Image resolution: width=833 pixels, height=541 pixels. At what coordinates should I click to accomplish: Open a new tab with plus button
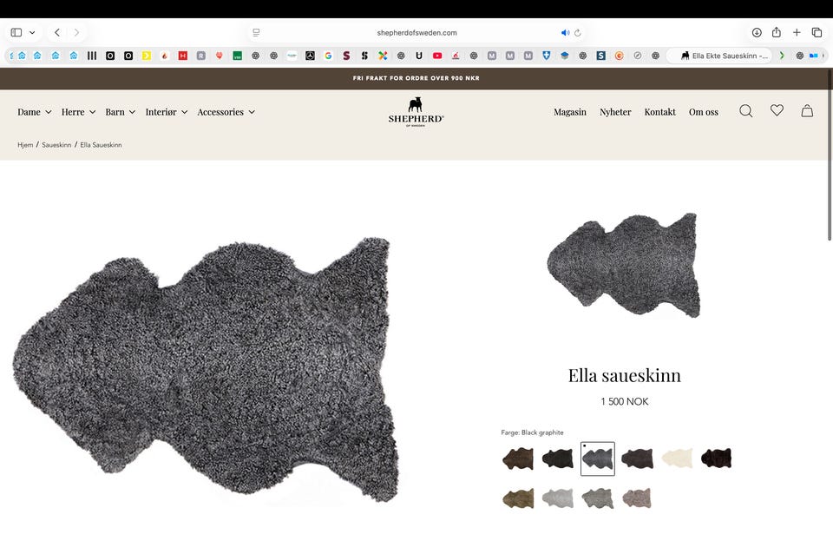pos(797,32)
